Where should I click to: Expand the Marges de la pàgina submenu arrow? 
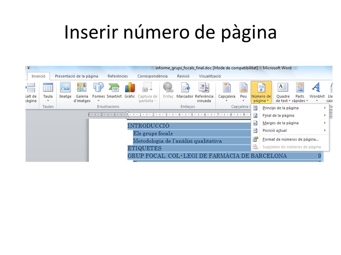tap(325, 123)
